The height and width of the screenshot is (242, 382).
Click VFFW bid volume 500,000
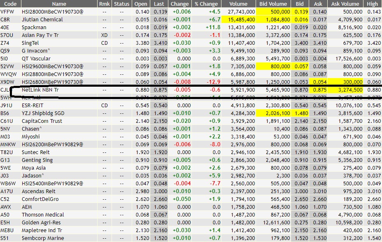(280, 12)
